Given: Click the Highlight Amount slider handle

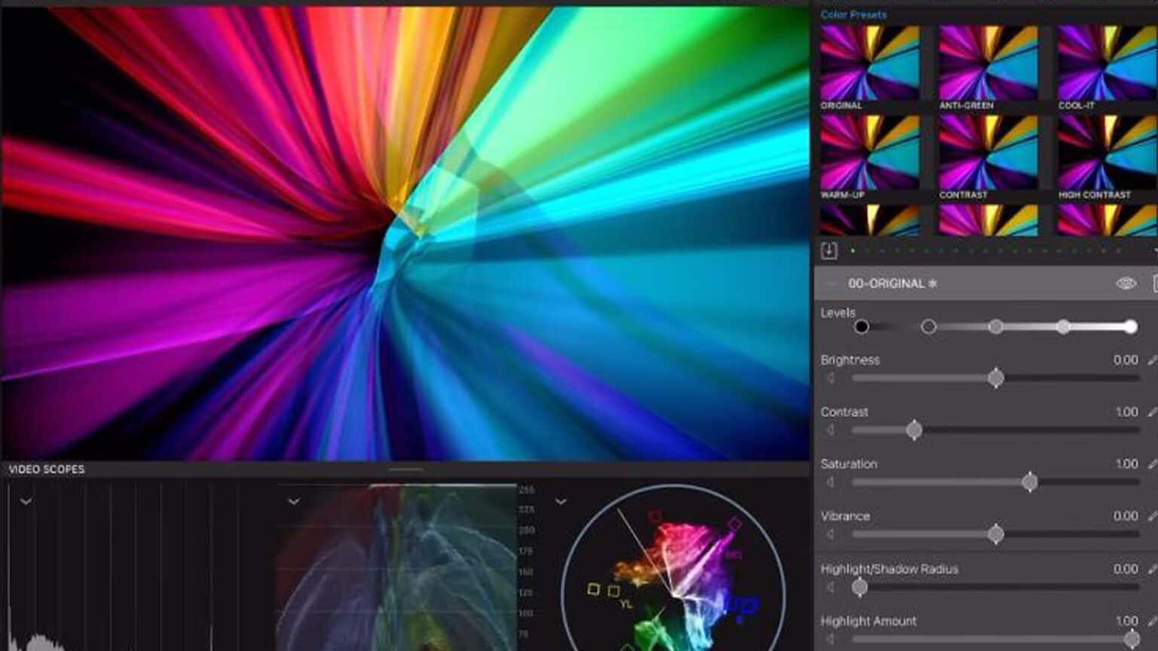Looking at the screenshot, I should (1131, 638).
